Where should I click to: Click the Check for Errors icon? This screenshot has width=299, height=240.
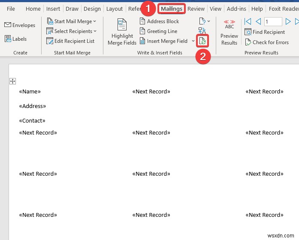tap(248, 42)
